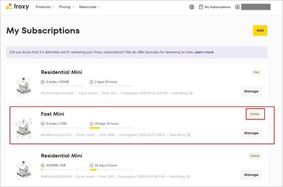The width and height of the screenshot is (283, 187).
Task: Click the yellow Add button
Action: [x=260, y=30]
